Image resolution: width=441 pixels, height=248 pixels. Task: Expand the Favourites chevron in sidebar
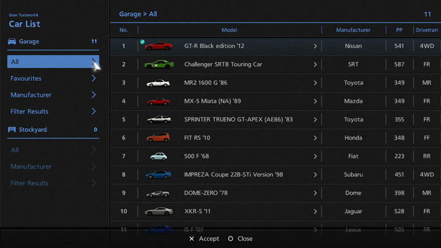(x=94, y=78)
